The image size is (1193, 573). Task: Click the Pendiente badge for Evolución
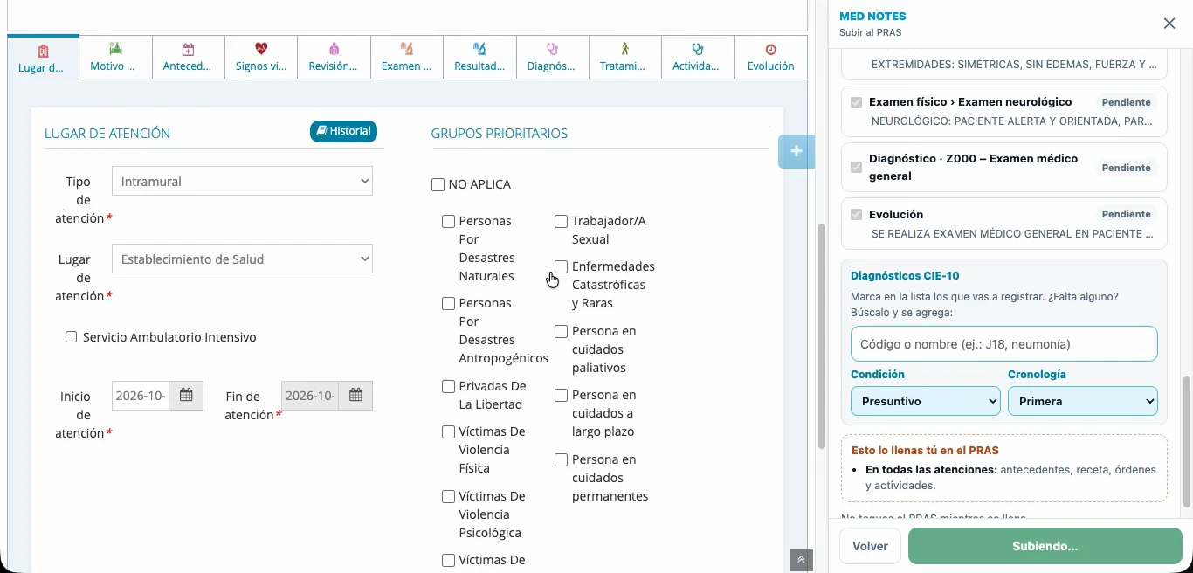coord(1126,214)
